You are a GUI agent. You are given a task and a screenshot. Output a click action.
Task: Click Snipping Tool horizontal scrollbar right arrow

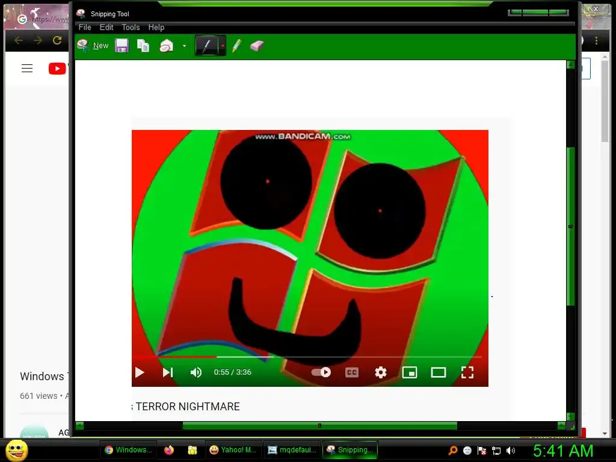point(561,425)
